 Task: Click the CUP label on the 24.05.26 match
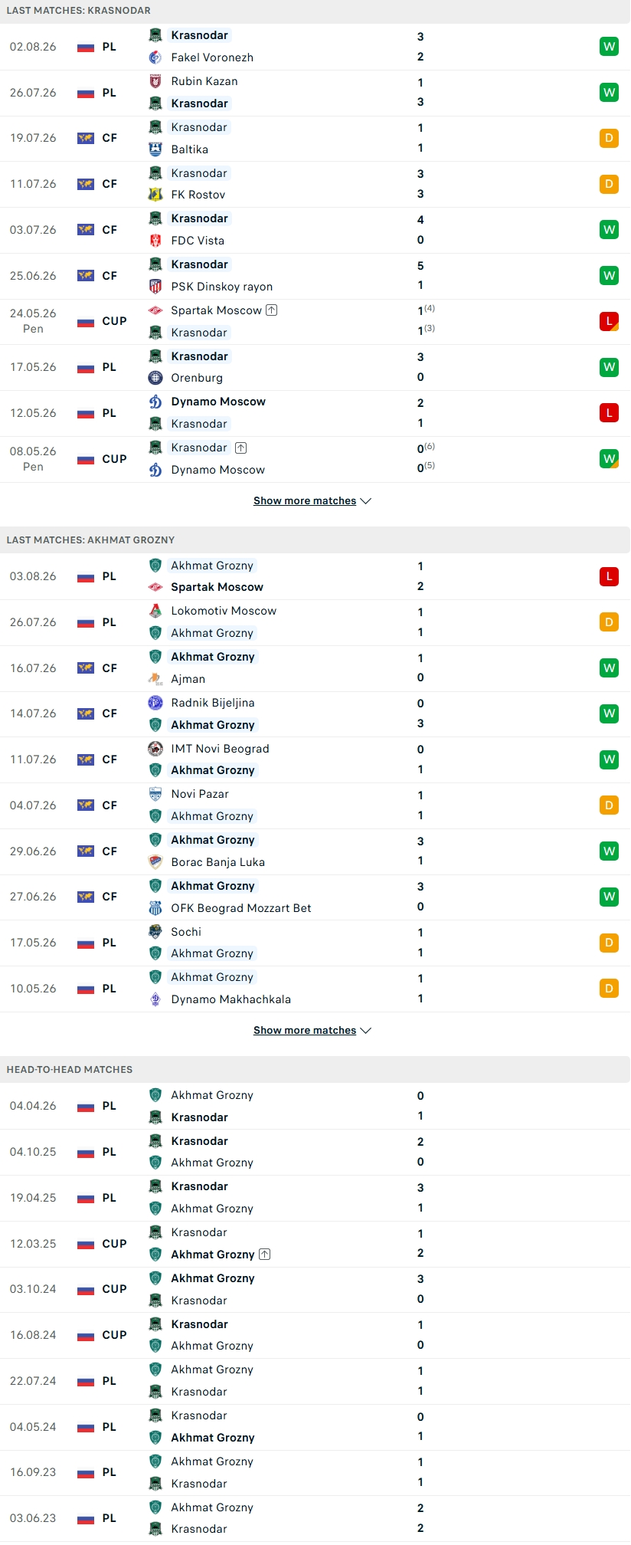(114, 321)
